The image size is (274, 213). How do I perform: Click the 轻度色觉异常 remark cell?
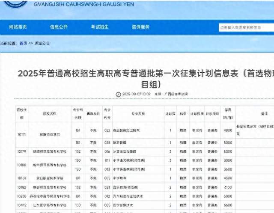tap(255, 130)
